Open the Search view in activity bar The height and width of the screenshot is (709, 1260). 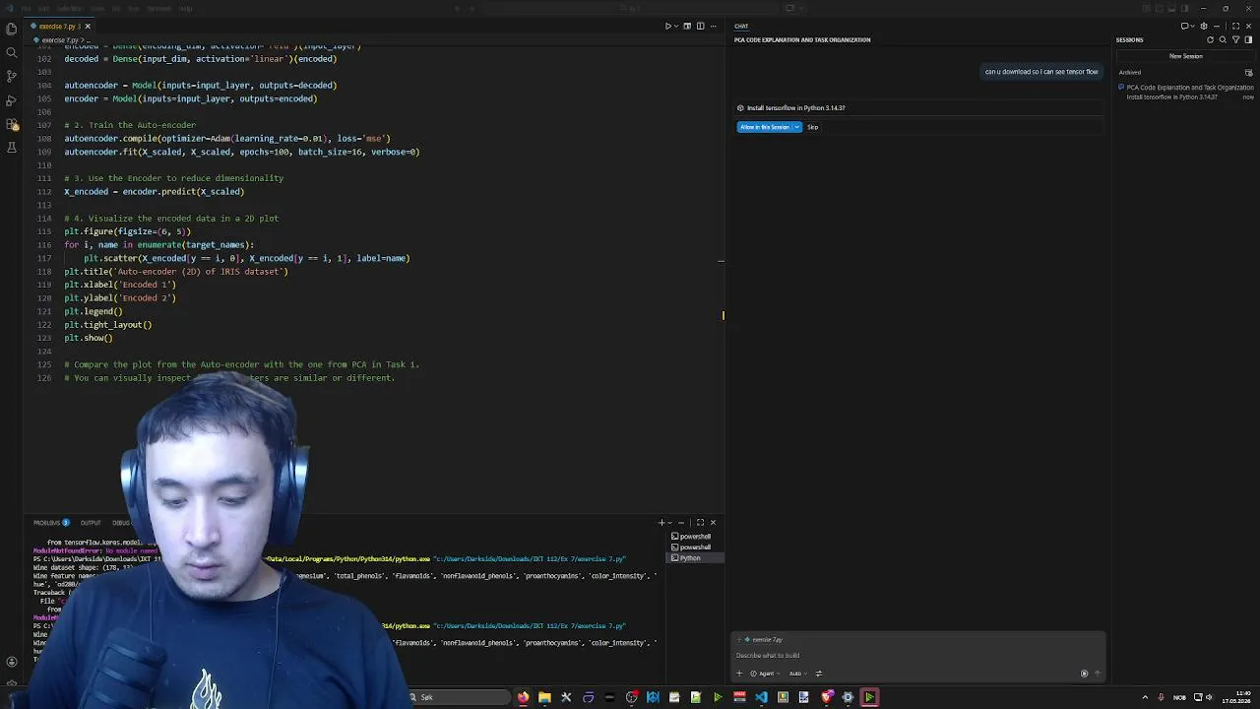pos(12,52)
